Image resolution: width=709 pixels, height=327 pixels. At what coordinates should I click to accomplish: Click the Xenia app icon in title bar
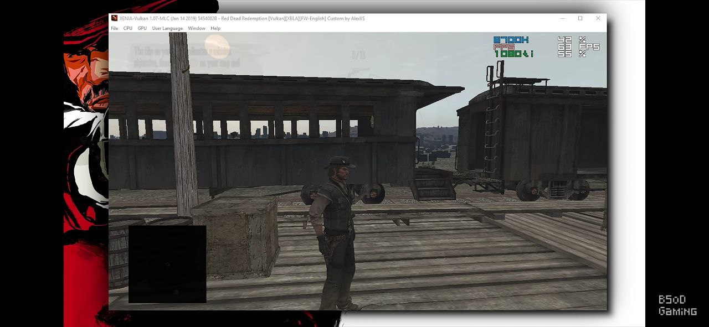pyautogui.click(x=114, y=18)
